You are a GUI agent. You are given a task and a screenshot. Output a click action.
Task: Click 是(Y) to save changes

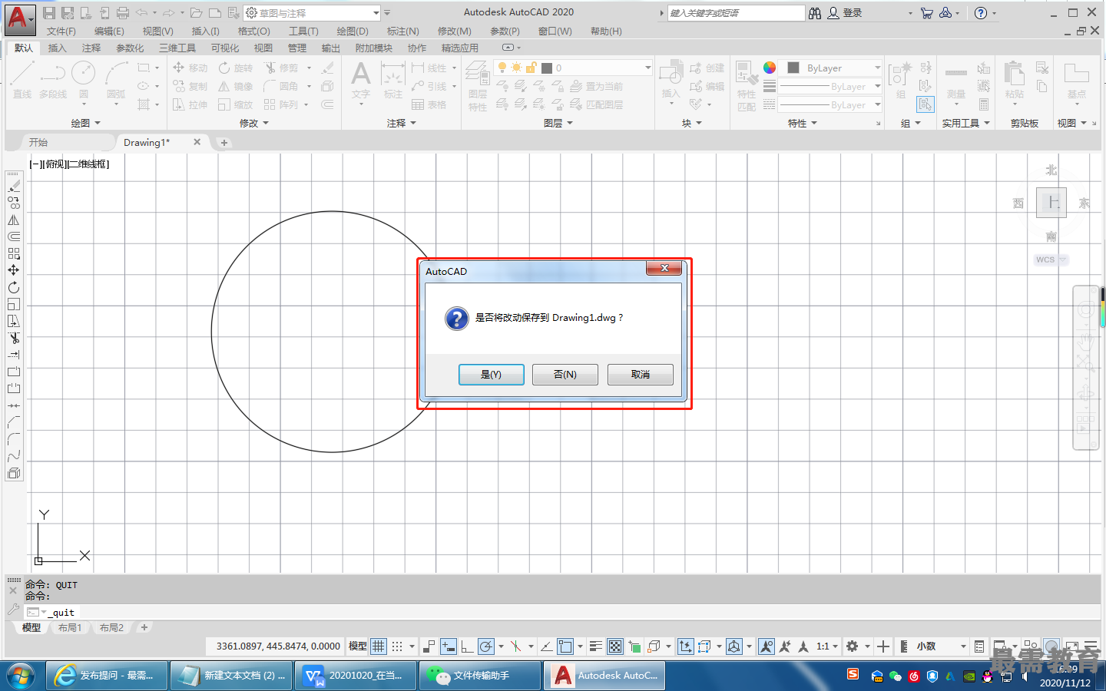coord(492,375)
